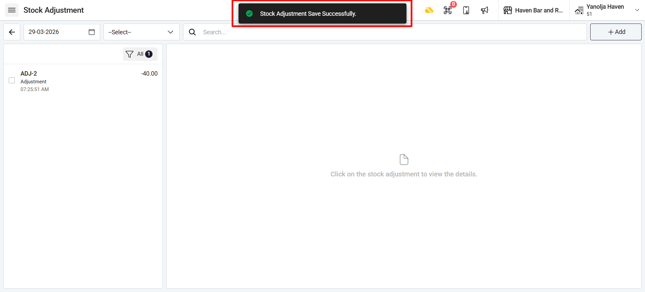Click the mobile device icon
The image size is (645, 292).
pyautogui.click(x=466, y=10)
